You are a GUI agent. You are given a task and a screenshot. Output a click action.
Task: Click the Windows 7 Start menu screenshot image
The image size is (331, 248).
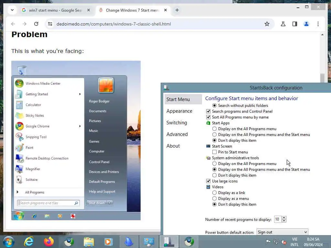click(76, 140)
